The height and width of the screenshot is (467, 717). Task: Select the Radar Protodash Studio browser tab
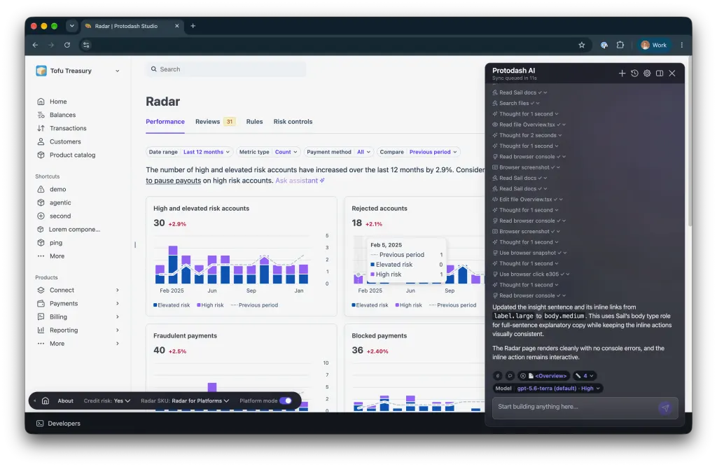click(x=132, y=26)
